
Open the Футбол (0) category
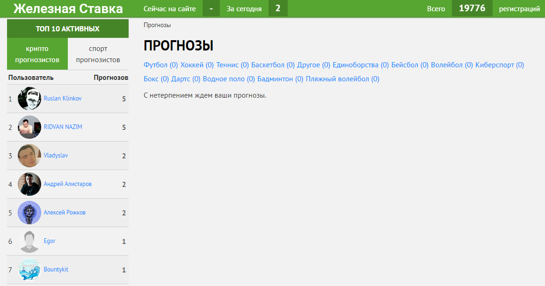pyautogui.click(x=160, y=65)
